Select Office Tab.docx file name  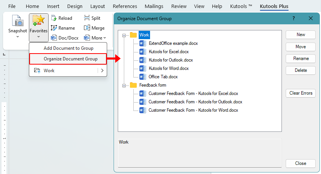click(x=163, y=77)
